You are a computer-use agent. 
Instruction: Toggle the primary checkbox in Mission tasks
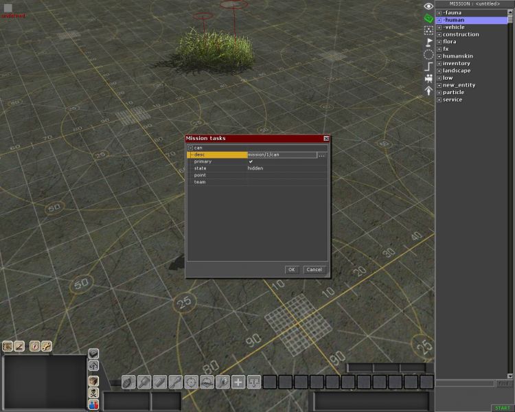coord(251,161)
